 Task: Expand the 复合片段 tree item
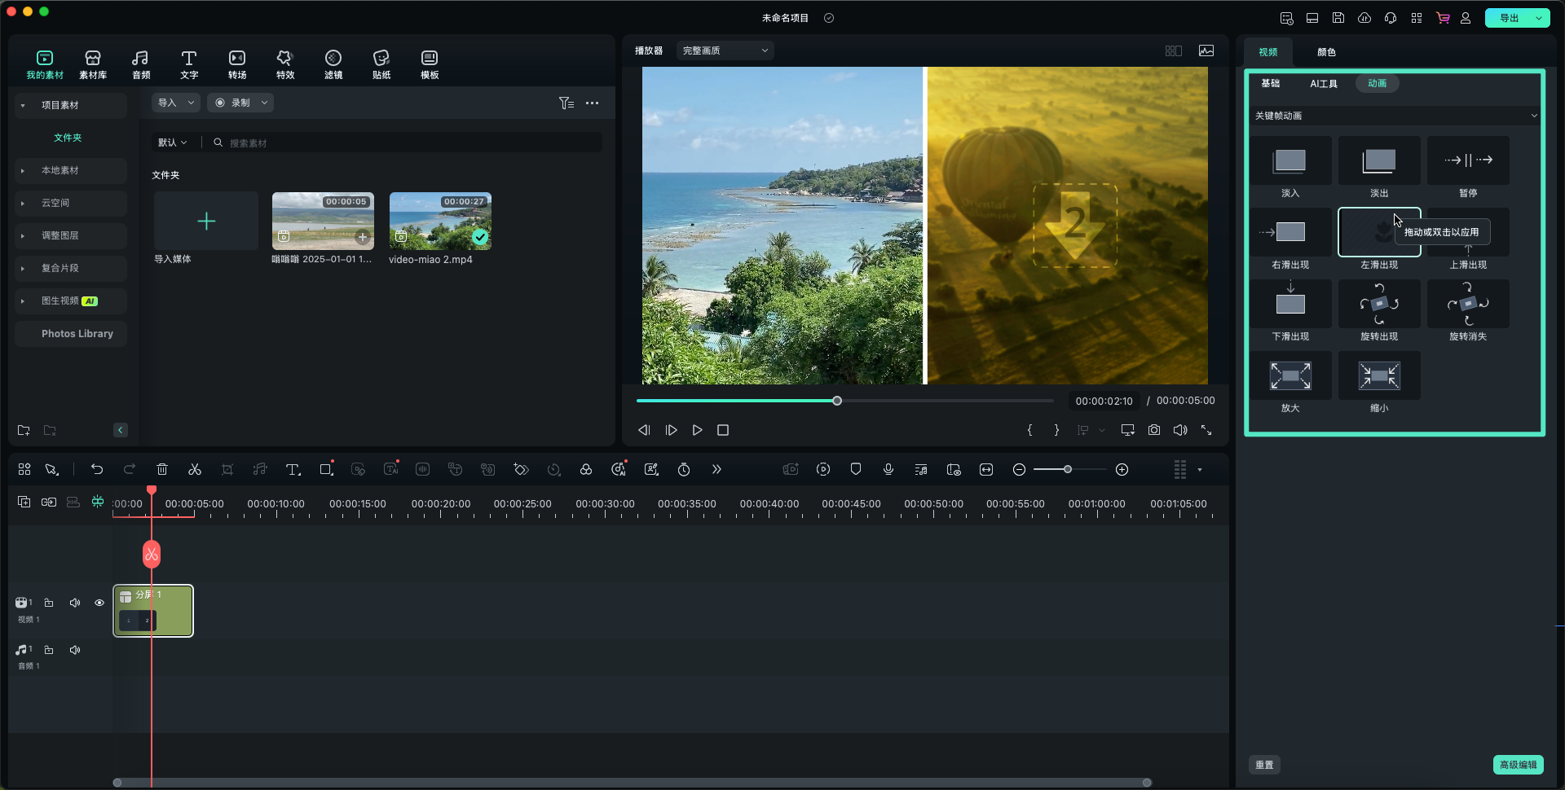point(23,268)
